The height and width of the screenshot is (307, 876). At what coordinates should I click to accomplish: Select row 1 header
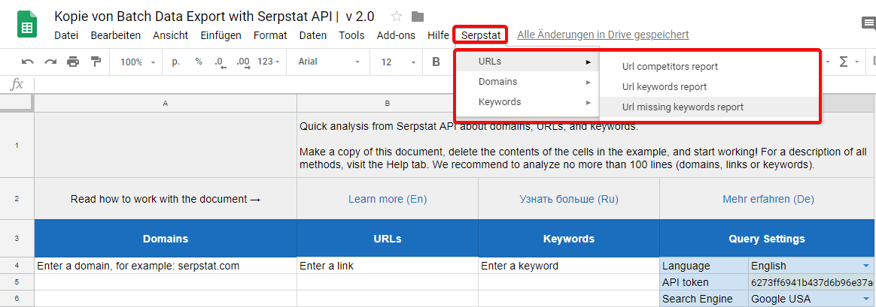[17, 145]
